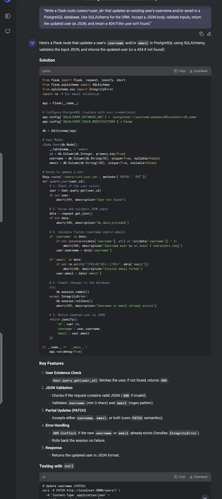
Task: Click 'Error Handling' list heading
Action: coord(57,425)
